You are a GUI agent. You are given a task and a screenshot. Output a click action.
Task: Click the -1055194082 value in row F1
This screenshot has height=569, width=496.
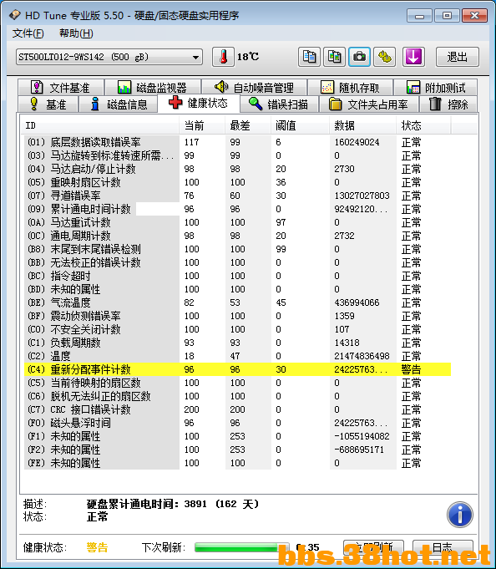pos(362,436)
